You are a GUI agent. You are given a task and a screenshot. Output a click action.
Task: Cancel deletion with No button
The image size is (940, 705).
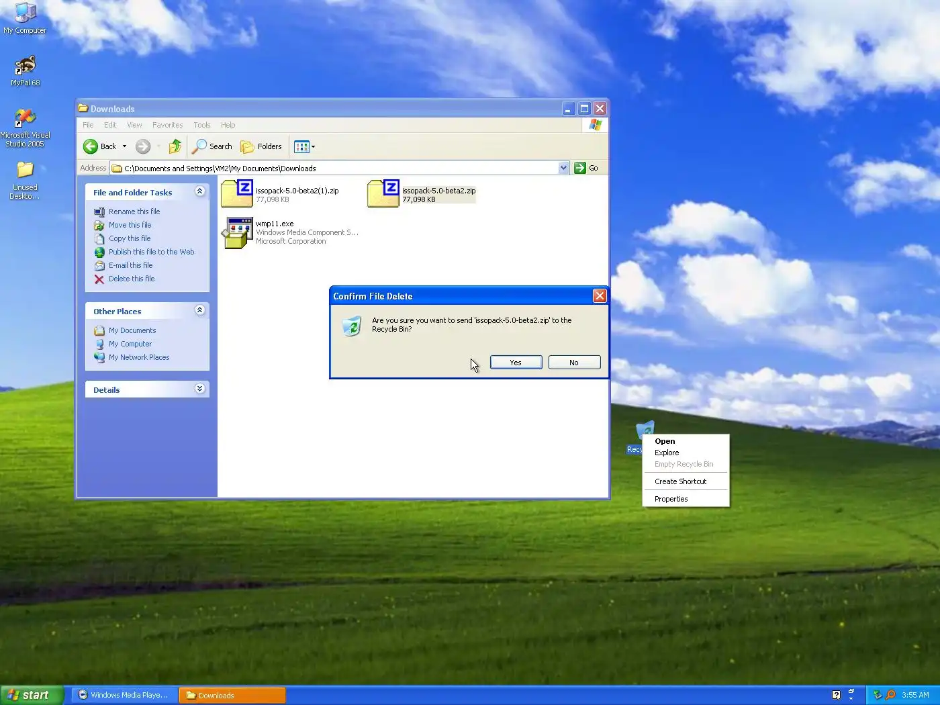574,363
